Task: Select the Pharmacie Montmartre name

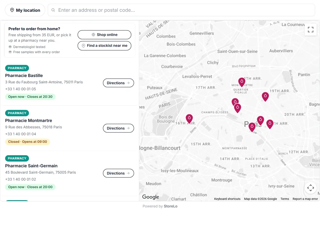Action: (29, 120)
